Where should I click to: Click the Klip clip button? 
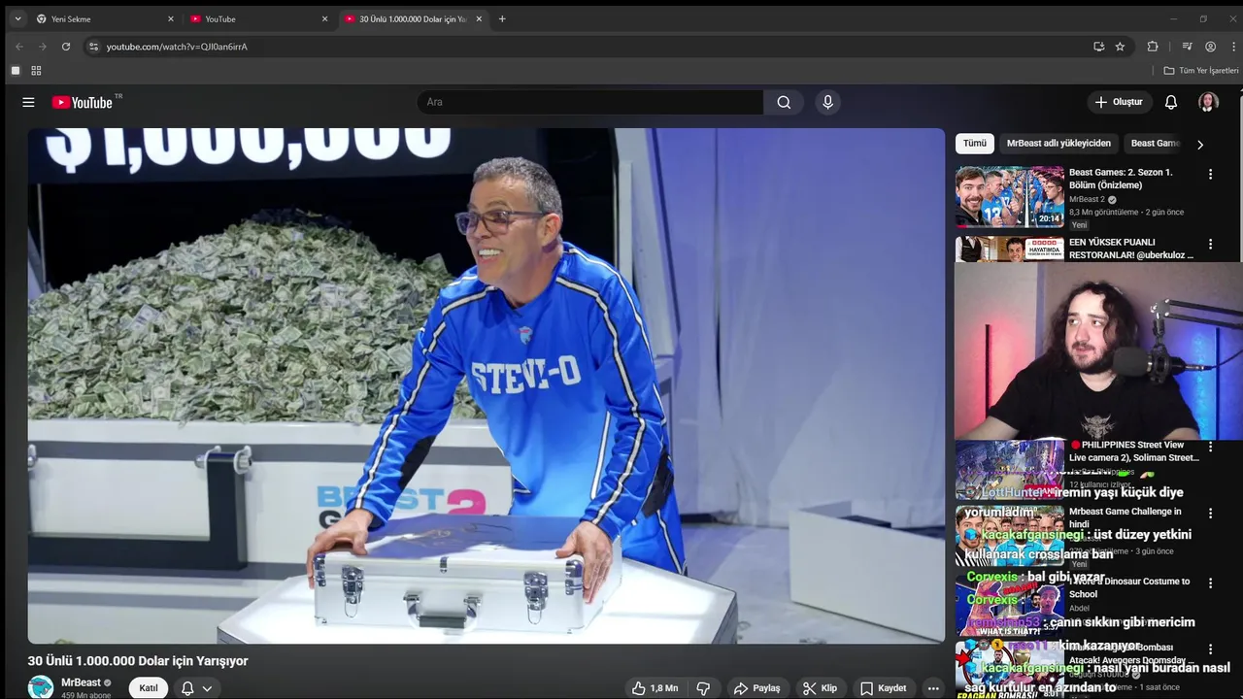tap(820, 688)
